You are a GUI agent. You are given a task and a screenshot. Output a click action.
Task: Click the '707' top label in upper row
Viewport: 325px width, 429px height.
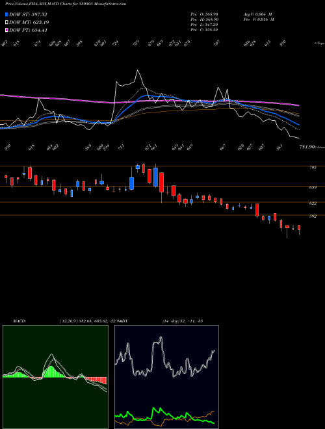216,44
